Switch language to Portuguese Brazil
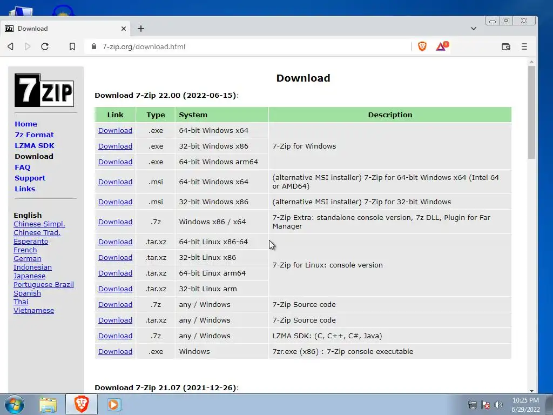 pyautogui.click(x=44, y=284)
